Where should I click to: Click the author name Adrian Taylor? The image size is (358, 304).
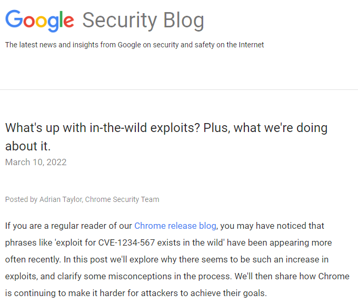61,199
